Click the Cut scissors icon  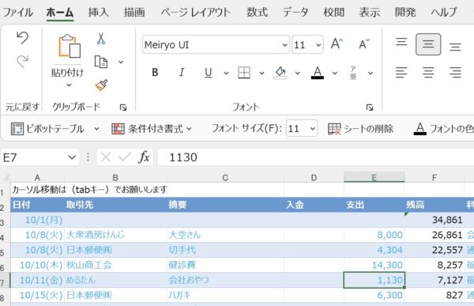(x=101, y=39)
